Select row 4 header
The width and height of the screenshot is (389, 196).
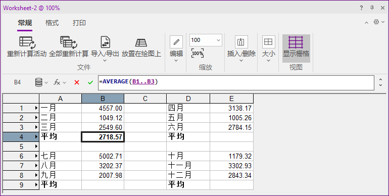[x=21, y=137]
